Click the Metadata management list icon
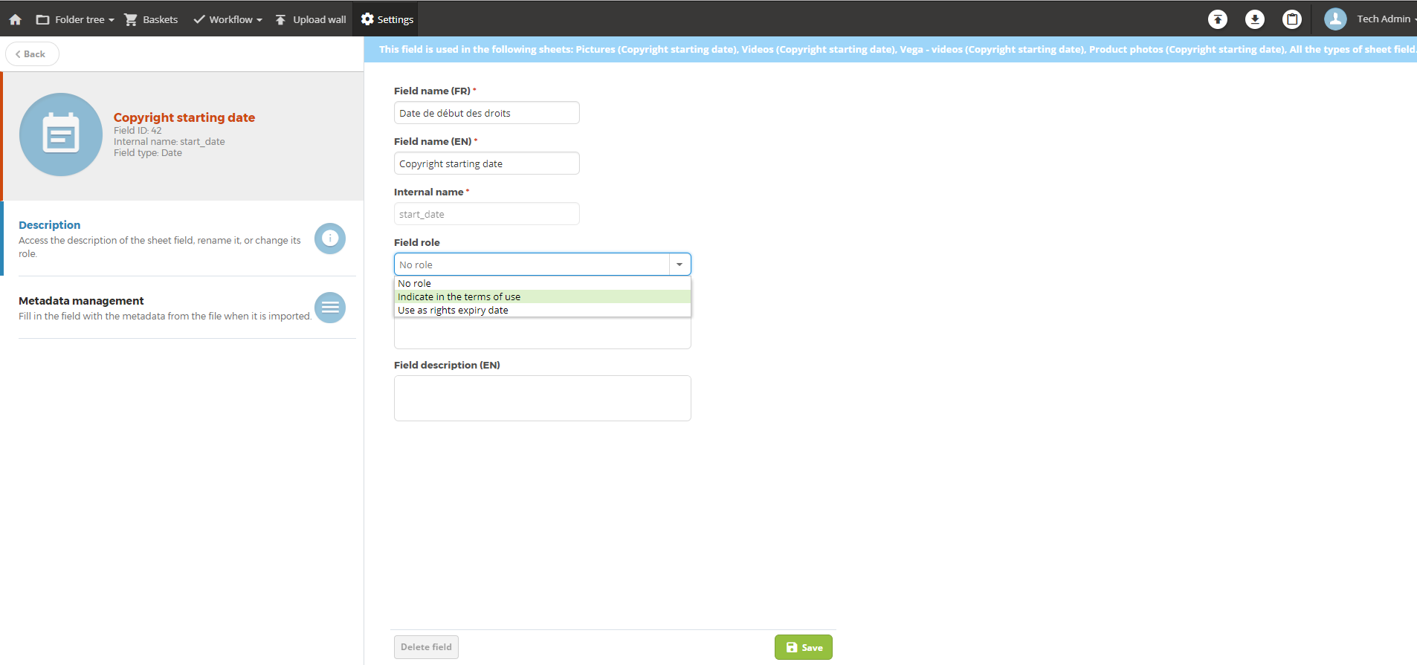 330,308
